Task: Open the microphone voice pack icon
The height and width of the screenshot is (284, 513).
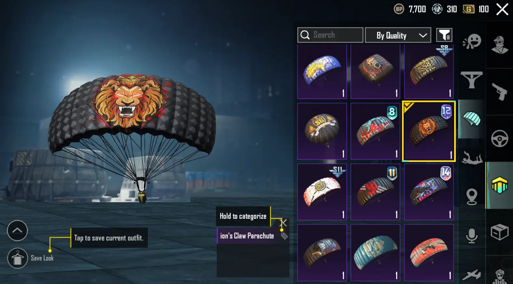Action: point(471,236)
